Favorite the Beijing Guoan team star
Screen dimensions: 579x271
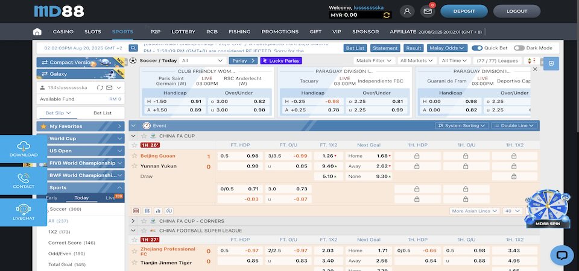[134, 156]
